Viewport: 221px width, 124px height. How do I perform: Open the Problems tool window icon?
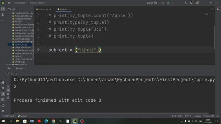[x=3, y=105]
